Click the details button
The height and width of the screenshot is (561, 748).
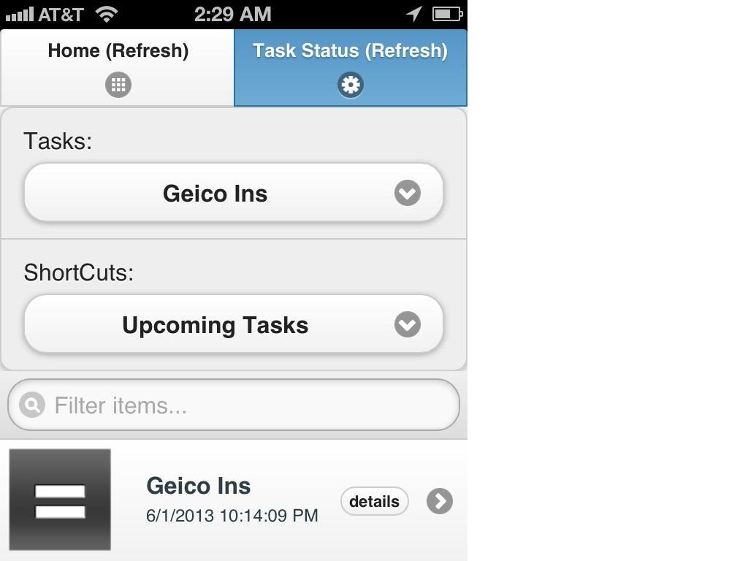tap(375, 501)
